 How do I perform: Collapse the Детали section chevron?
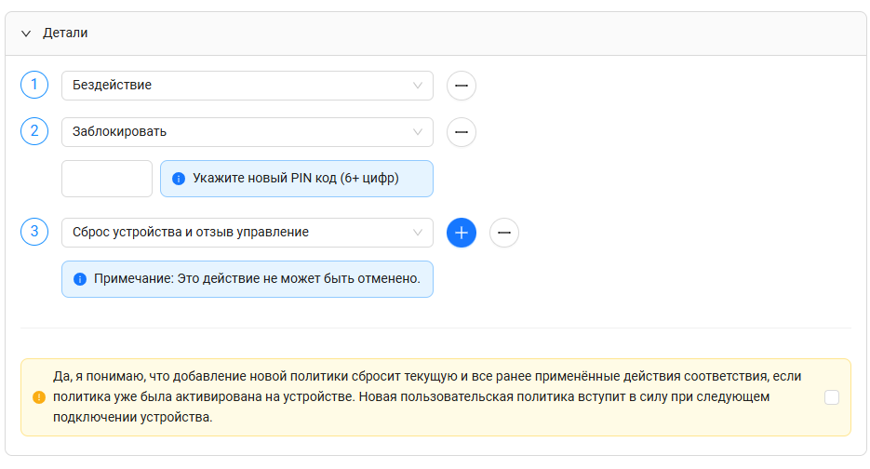point(26,33)
